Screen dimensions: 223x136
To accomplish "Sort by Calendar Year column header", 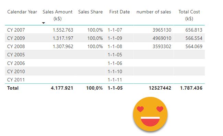I will tap(22, 12).
